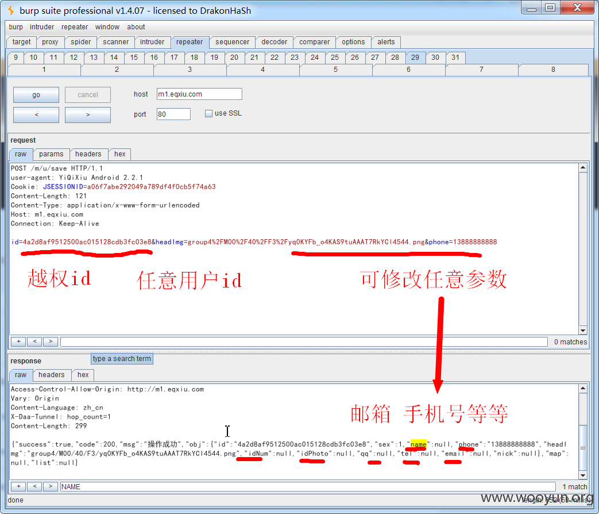The width and height of the screenshot is (599, 514).
Task: Switch to the sequencer tab
Action: pyautogui.click(x=232, y=42)
